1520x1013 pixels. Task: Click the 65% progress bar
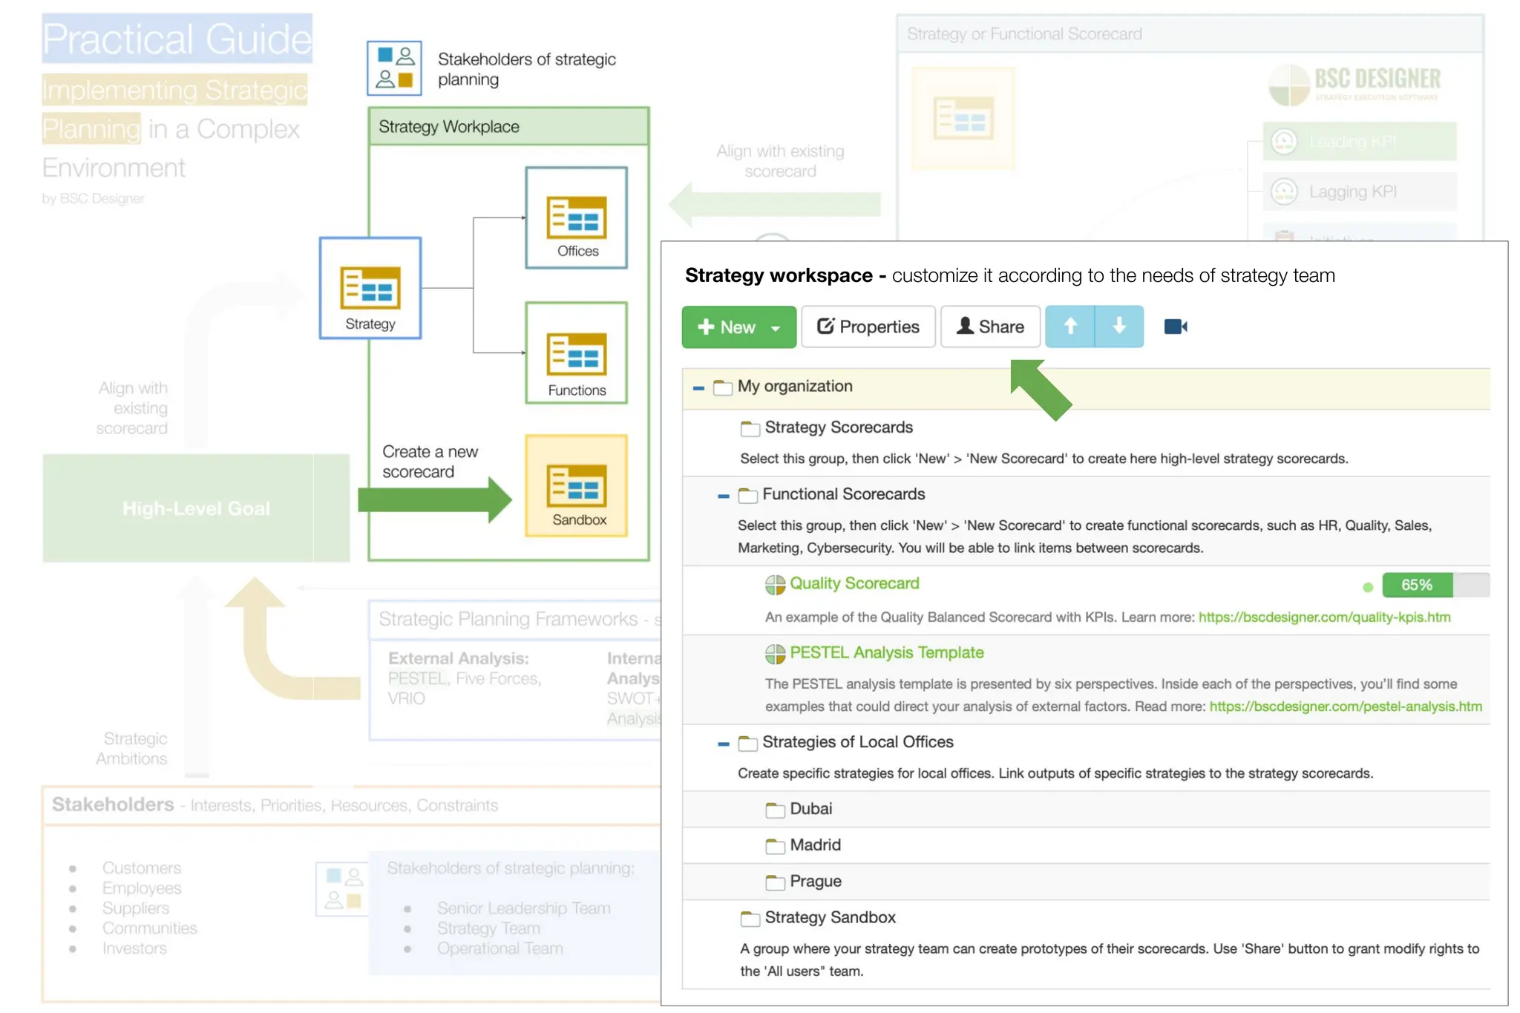click(x=1434, y=585)
